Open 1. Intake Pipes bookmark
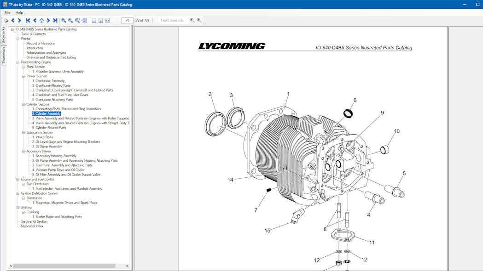Image resolution: width=483 pixels, height=271 pixels. point(42,137)
